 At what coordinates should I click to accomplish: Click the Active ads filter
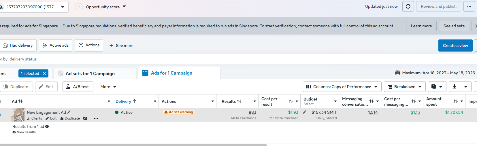coord(56,46)
